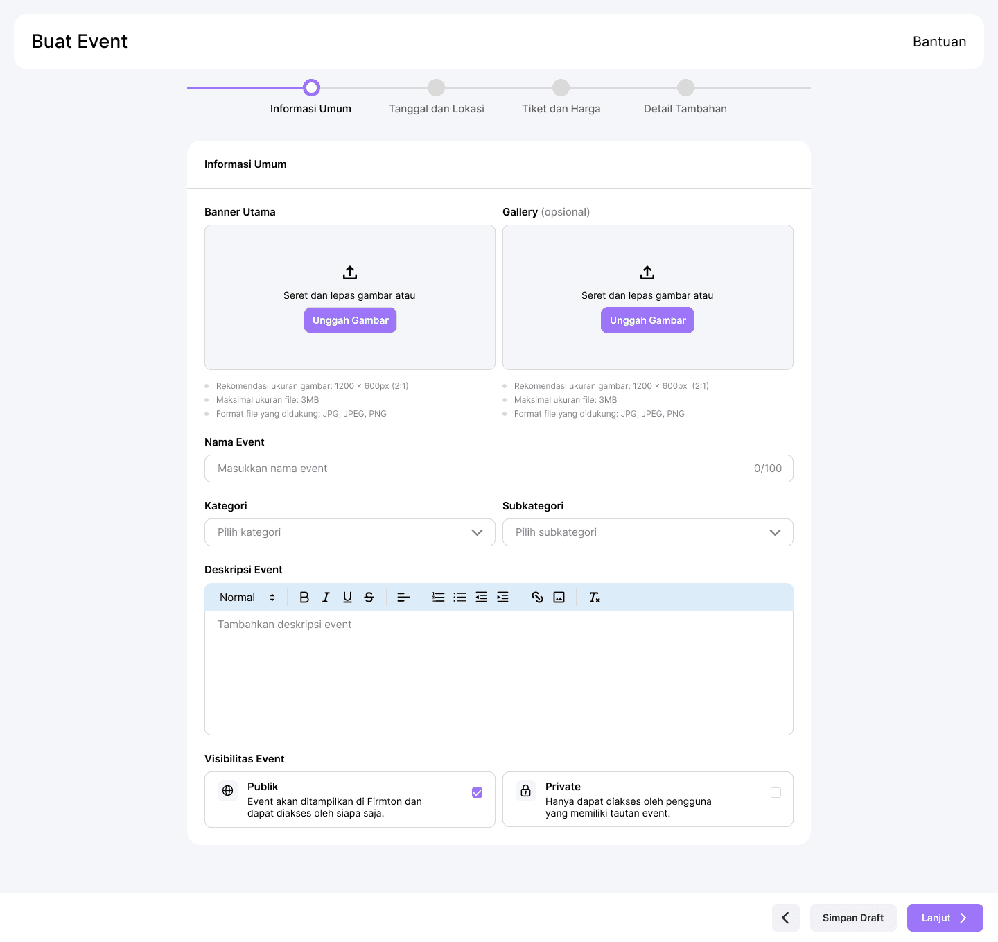Insert an ordered numbered list
998x942 pixels.
pyautogui.click(x=438, y=598)
